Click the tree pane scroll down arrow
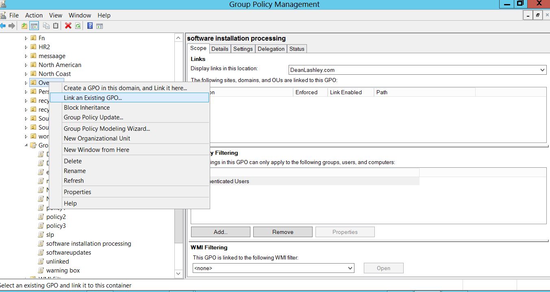Image resolution: width=550 pixels, height=292 pixels. (178, 274)
